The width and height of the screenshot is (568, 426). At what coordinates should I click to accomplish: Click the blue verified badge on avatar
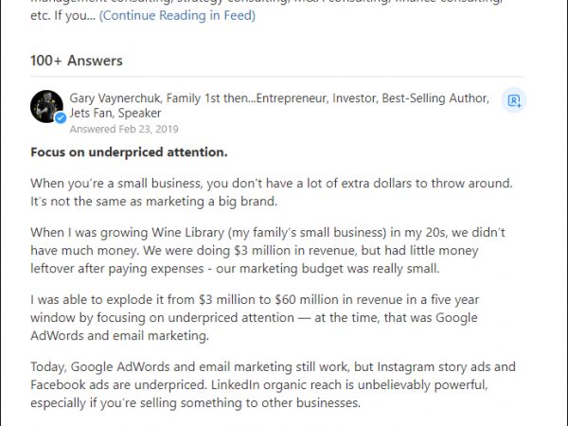60,118
